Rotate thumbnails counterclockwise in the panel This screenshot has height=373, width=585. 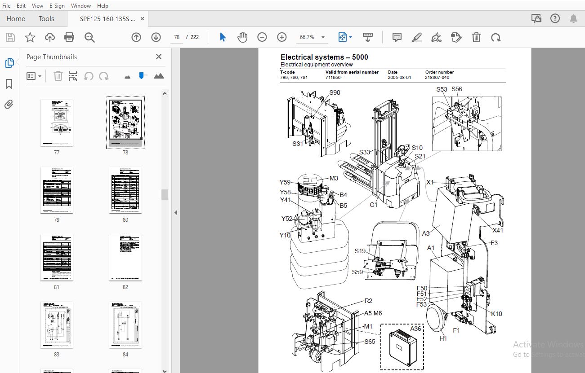click(x=89, y=76)
